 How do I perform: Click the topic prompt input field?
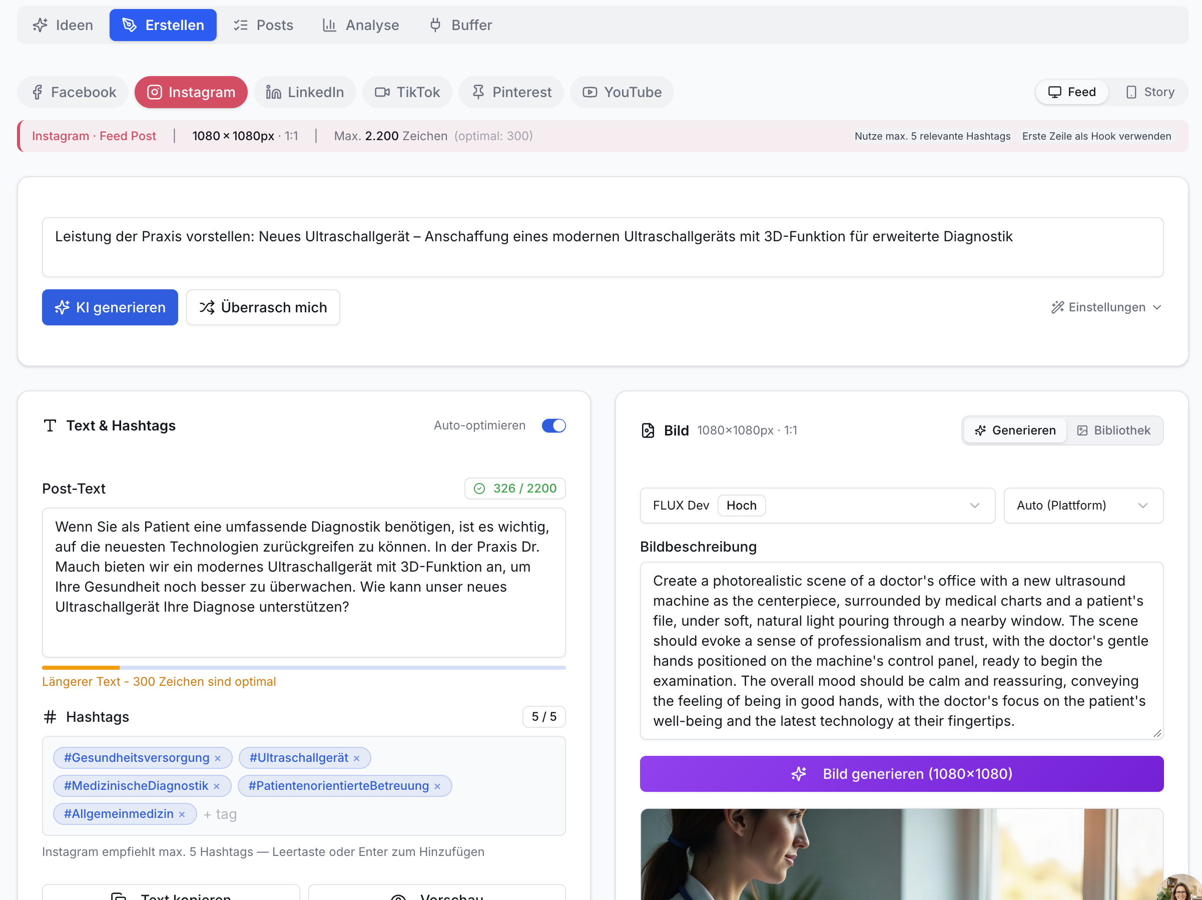click(603, 247)
